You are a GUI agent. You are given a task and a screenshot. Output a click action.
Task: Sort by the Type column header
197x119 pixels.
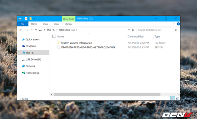pyautogui.click(x=157, y=37)
